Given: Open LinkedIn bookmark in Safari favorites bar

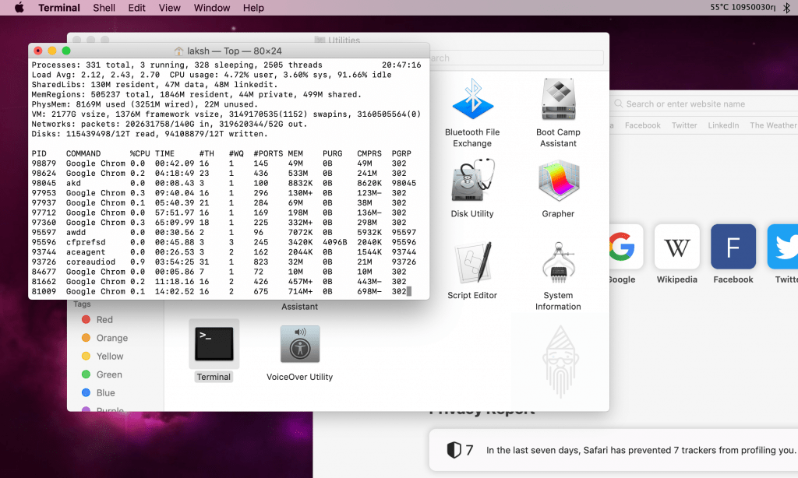Looking at the screenshot, I should pyautogui.click(x=723, y=125).
